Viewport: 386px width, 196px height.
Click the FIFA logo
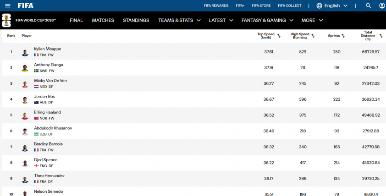pos(26,5)
